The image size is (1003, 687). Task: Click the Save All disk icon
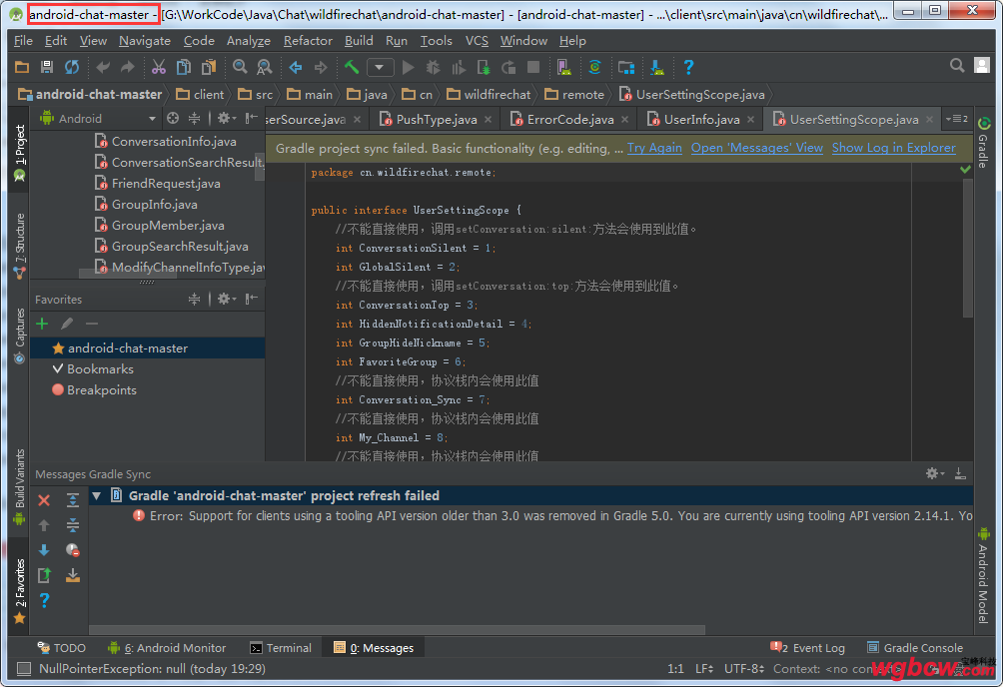point(46,67)
